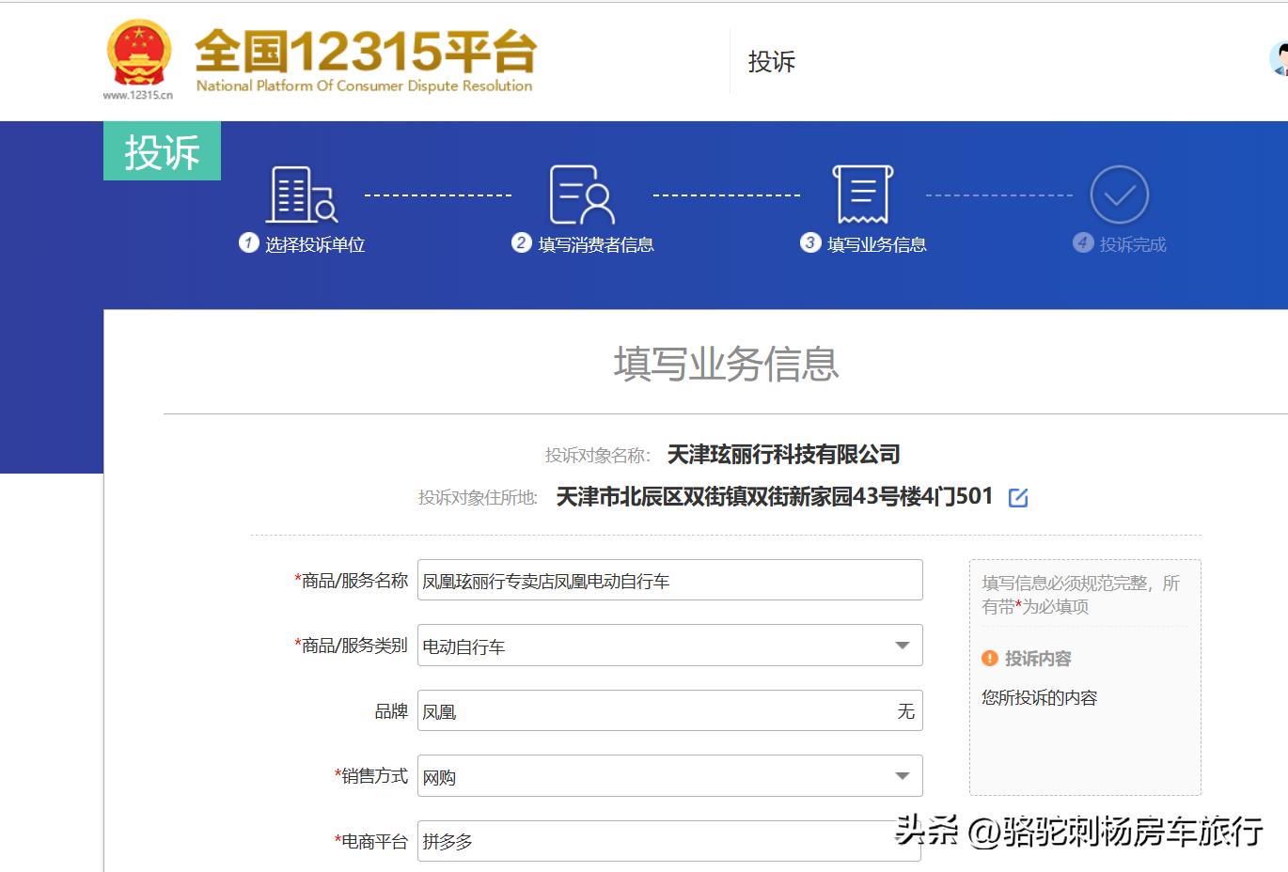Click the company name 天津玹丽行科技有限公司
Viewport: 1288px width, 872px height.
783,455
